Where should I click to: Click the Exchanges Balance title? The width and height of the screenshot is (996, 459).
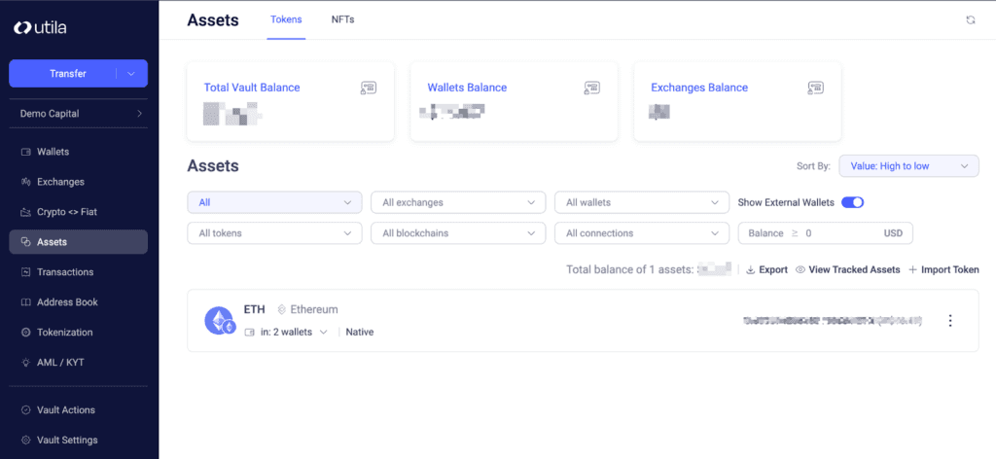click(x=699, y=88)
